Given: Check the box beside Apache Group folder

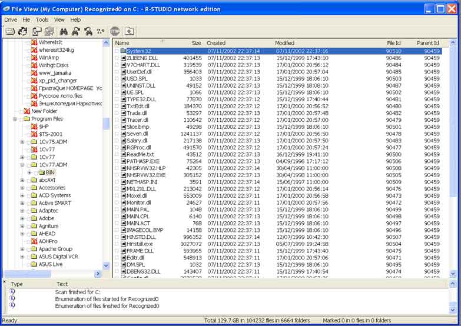Looking at the screenshot, I should tap(28, 249).
